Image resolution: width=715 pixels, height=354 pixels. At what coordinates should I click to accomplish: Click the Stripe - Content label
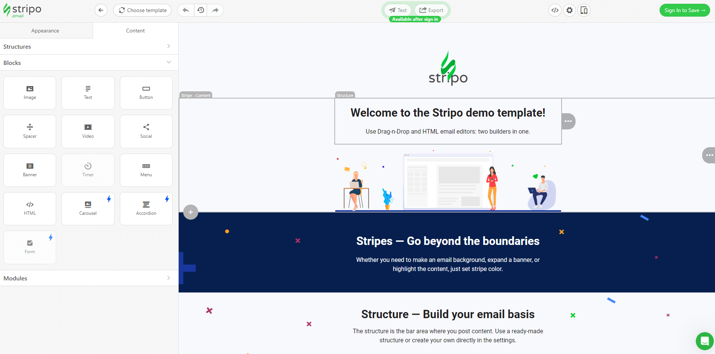[196, 95]
